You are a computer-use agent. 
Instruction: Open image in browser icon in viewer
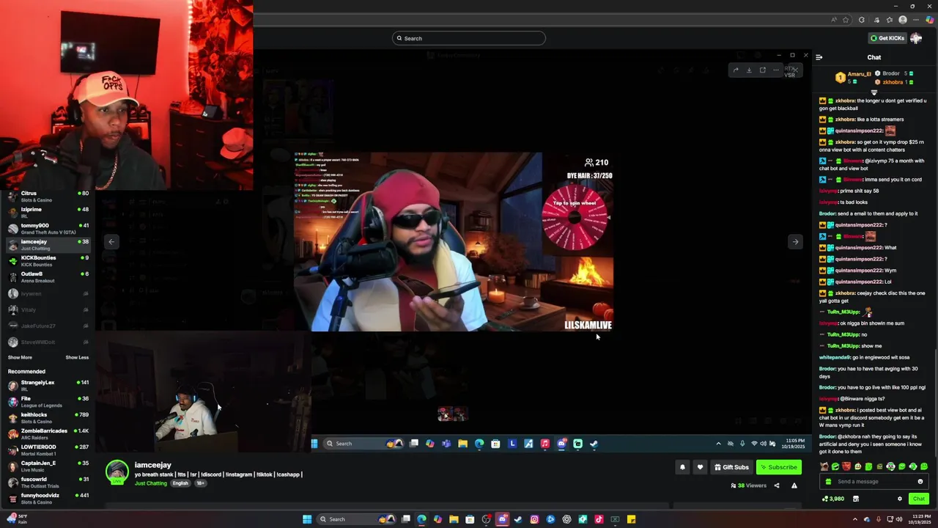pyautogui.click(x=762, y=70)
